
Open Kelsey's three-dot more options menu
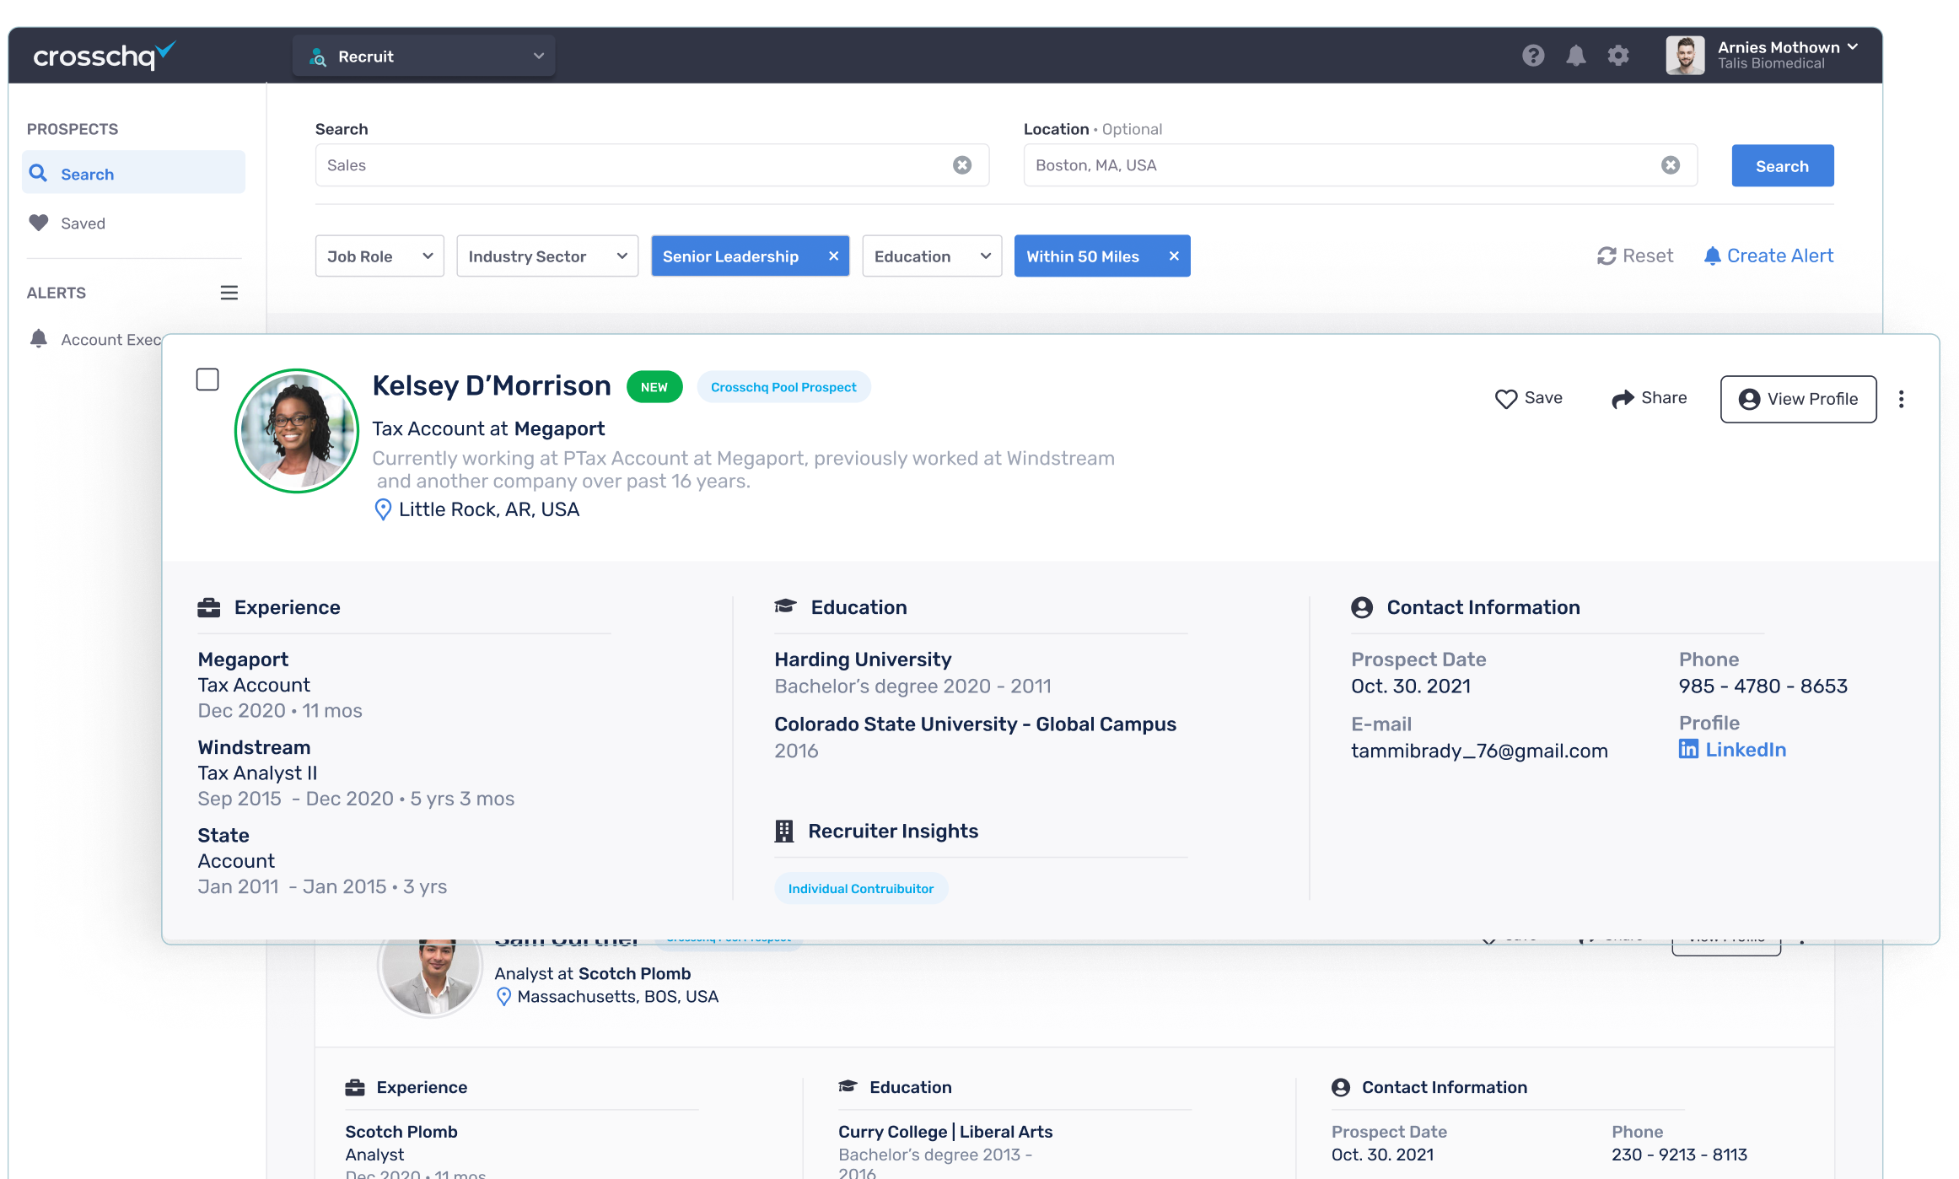click(x=1901, y=399)
